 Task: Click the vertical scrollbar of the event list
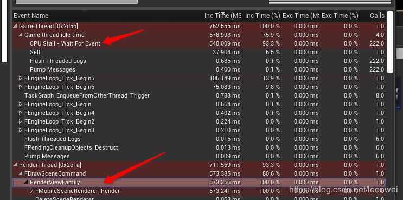[389, 42]
